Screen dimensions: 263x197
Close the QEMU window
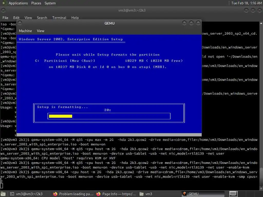click(198, 23)
